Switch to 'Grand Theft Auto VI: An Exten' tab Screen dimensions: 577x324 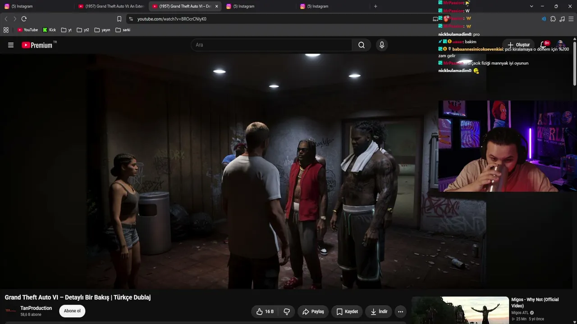tap(111, 6)
